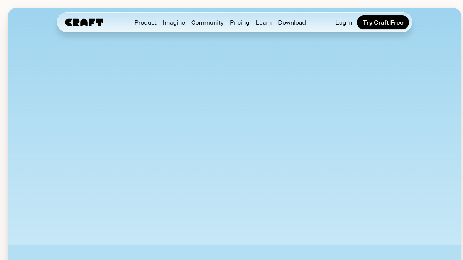Click the empty blue hero area
Image resolution: width=463 pixels, height=260 pixels.
tap(235, 139)
